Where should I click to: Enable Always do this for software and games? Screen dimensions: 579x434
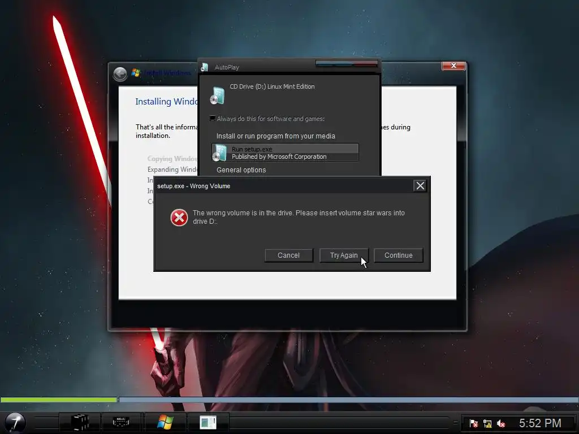213,119
